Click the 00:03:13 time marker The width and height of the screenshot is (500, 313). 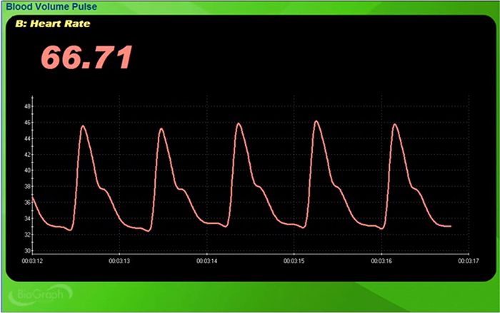pos(119,262)
